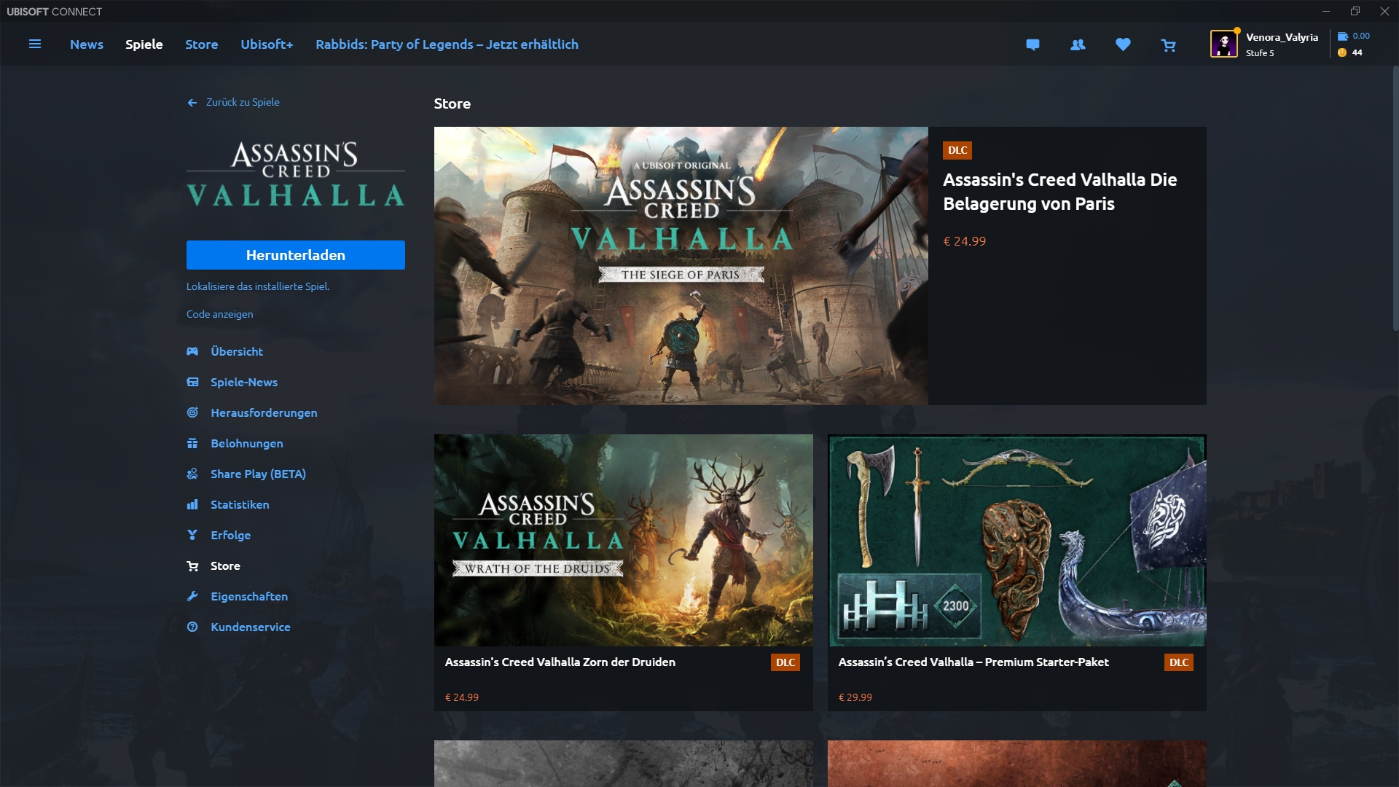Click the vertical scrollbar on the right
The image size is (1399, 787).
pyautogui.click(x=1395, y=197)
